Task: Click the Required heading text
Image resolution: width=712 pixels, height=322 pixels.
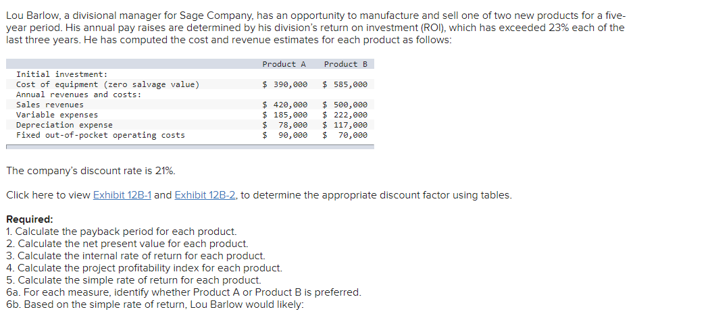Action: click(x=30, y=219)
